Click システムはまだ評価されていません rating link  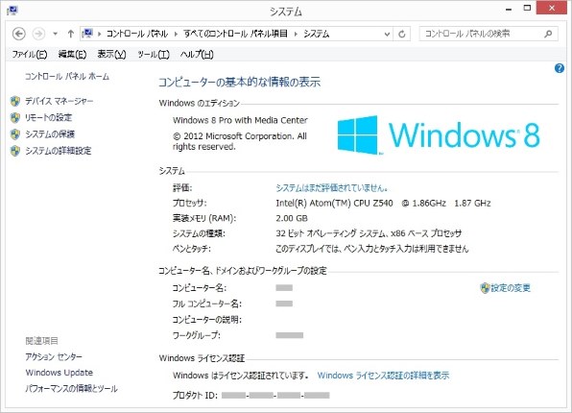click(x=332, y=188)
